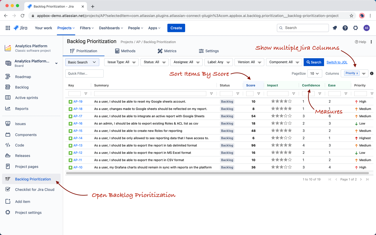Go to the previous page arrow
The height and width of the screenshot is (235, 376).
click(x=336, y=179)
